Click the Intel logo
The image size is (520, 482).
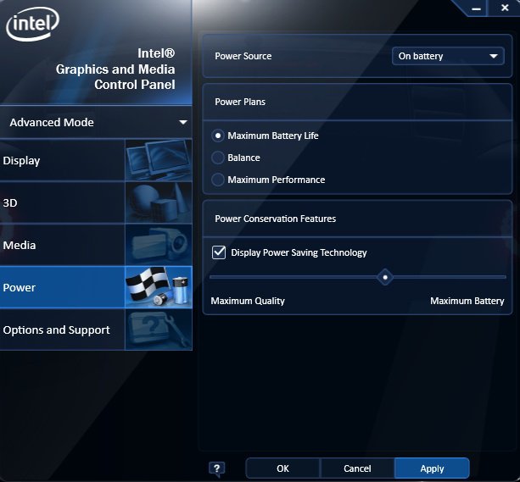pyautogui.click(x=31, y=25)
